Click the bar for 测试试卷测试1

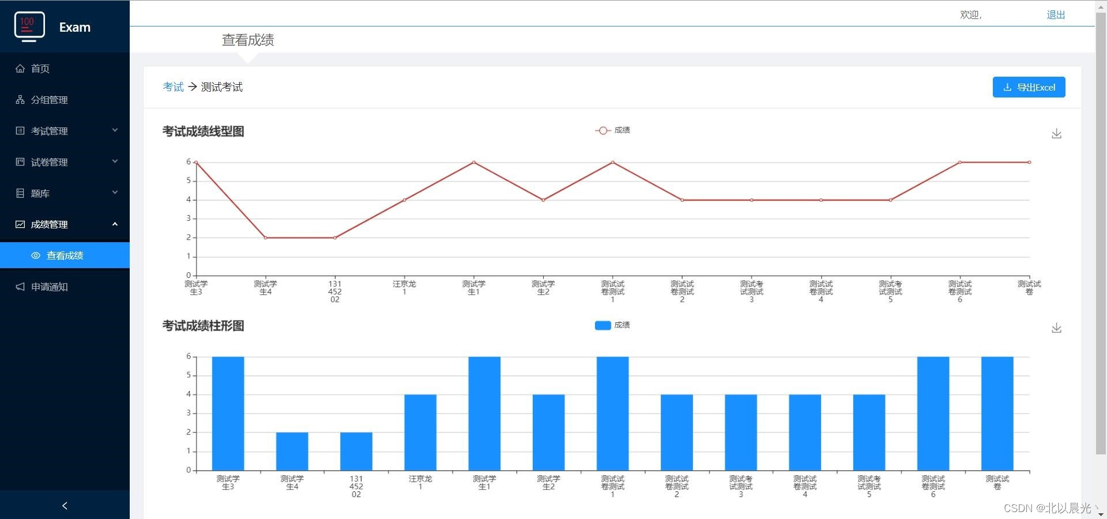point(612,413)
